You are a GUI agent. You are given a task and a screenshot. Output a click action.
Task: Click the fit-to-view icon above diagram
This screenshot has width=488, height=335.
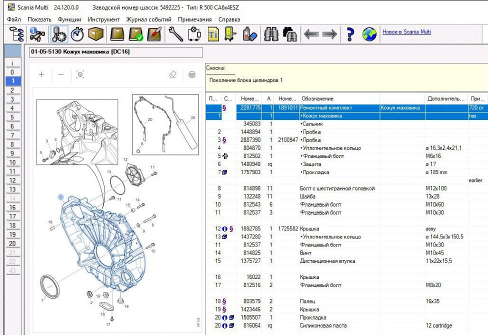pos(80,74)
